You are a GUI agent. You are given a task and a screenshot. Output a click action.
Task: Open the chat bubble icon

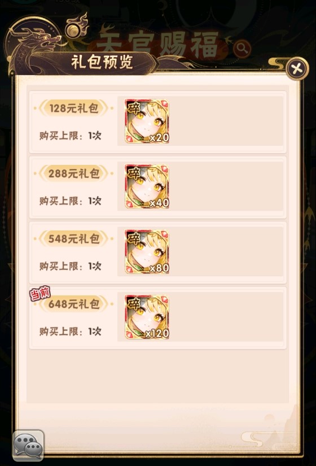[28, 445]
